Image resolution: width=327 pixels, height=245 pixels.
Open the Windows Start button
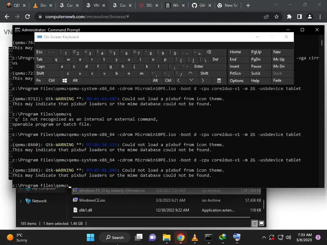[x=90, y=237]
